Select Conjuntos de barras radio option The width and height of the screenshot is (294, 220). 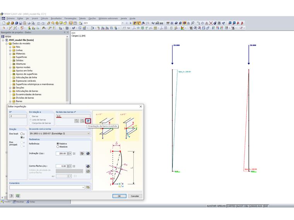click(x=31, y=123)
